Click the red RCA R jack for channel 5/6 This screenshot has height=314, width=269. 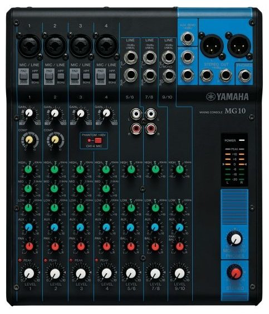[136, 129]
